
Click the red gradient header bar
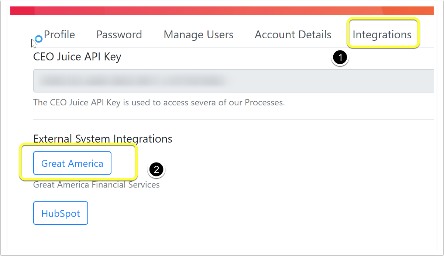pyautogui.click(x=222, y=10)
